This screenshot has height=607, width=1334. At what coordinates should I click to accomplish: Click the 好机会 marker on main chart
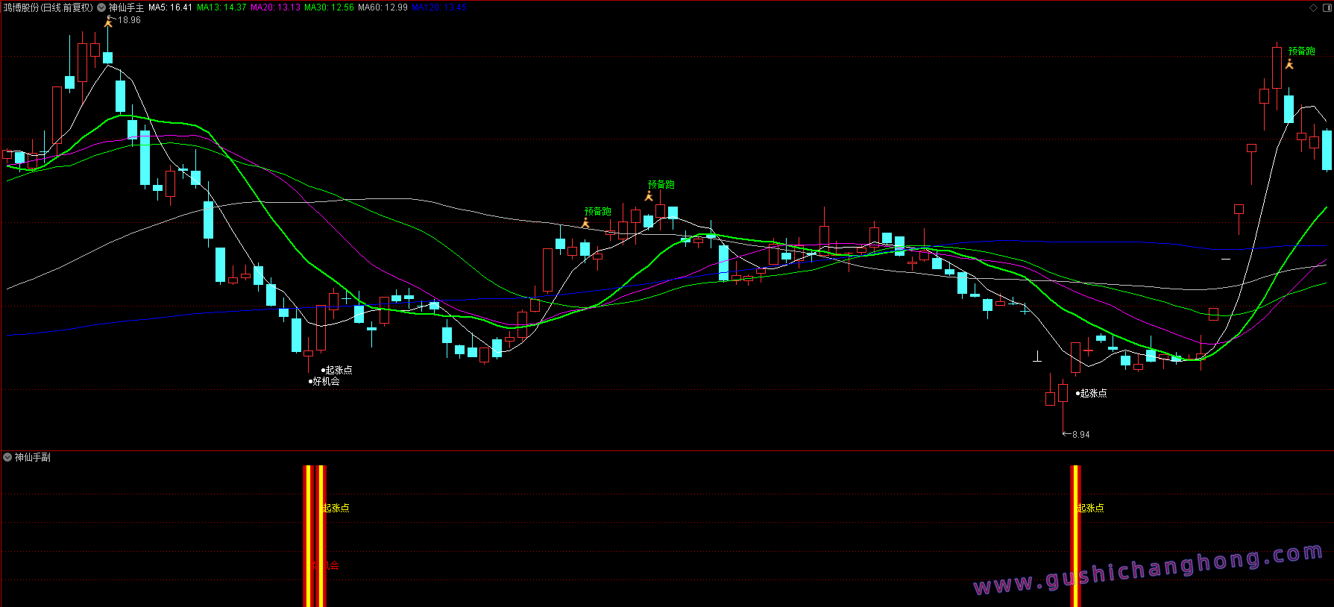pyautogui.click(x=325, y=381)
